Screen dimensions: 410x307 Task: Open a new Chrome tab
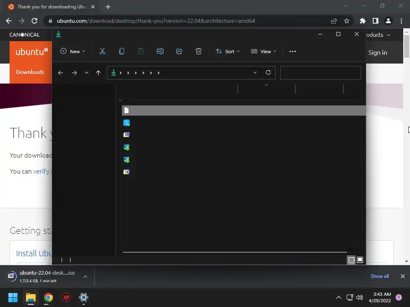[108, 7]
